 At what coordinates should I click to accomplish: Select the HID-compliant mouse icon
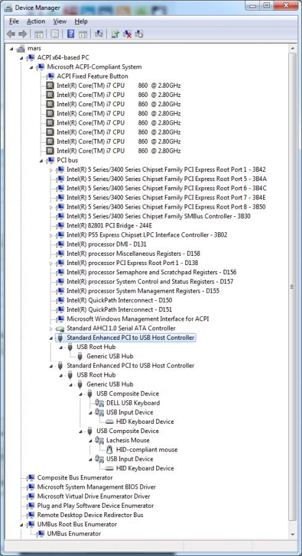tap(109, 450)
